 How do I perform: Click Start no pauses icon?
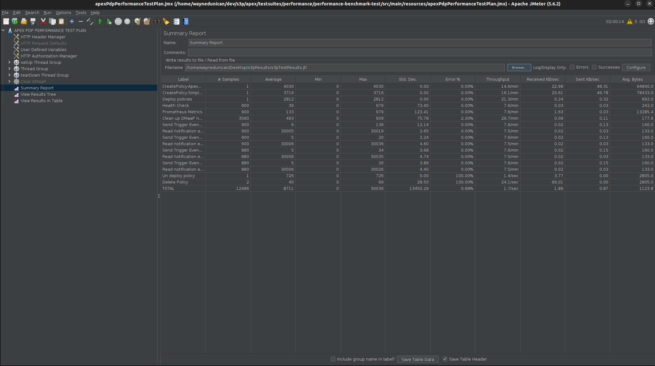tap(109, 21)
